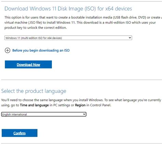Viewport: 162px width, 145px height.
Task: Click the bold Region text
Action: (x=80, y=105)
